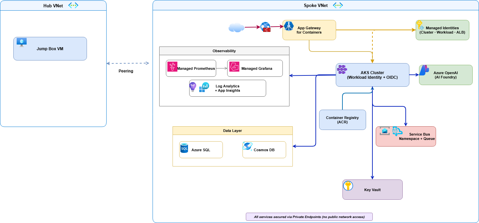479x223 pixels.
Task: Click the Managed Prometheus label
Action: pyautogui.click(x=196, y=68)
